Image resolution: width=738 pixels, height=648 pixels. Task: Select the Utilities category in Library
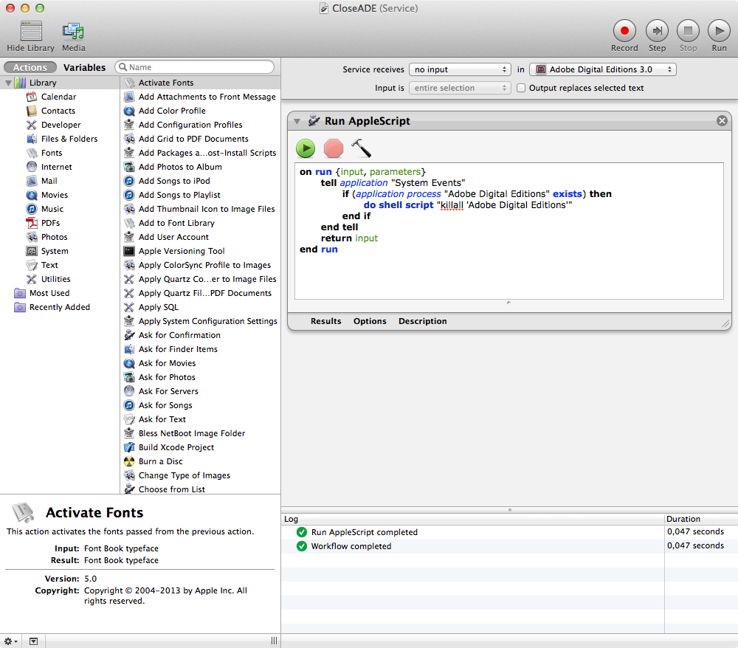(x=55, y=279)
